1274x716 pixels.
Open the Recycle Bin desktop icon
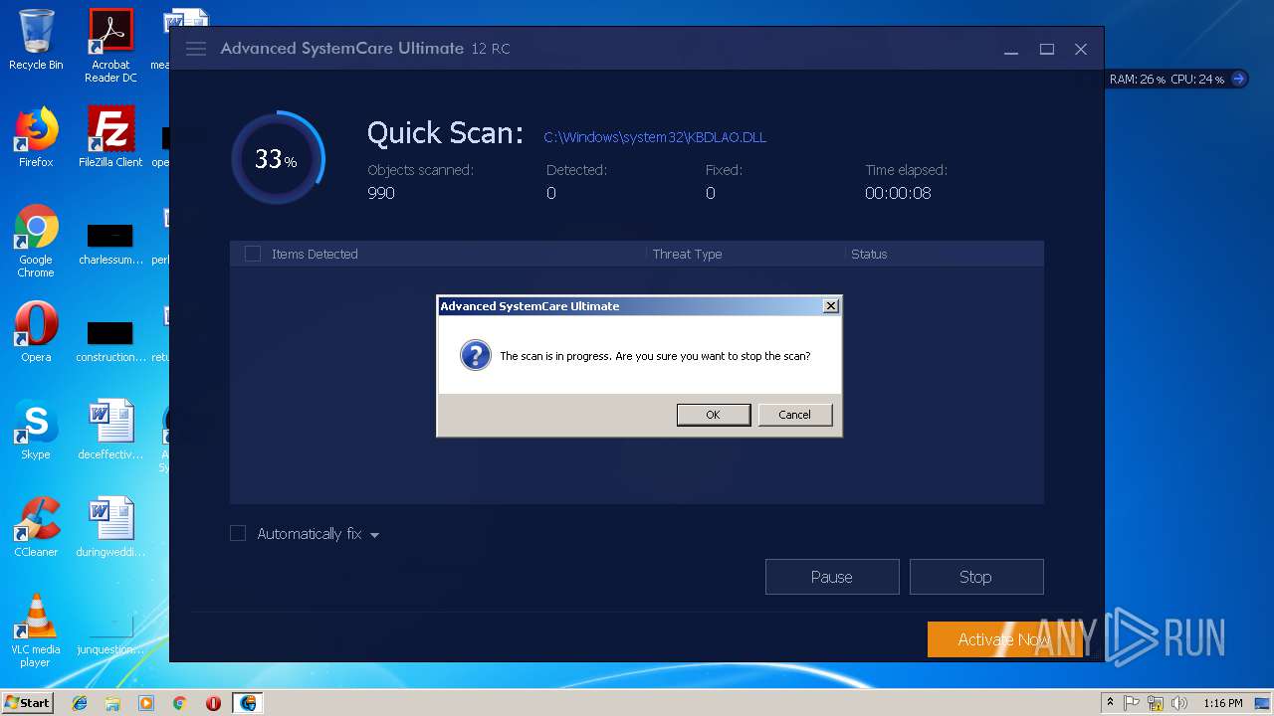point(36,40)
